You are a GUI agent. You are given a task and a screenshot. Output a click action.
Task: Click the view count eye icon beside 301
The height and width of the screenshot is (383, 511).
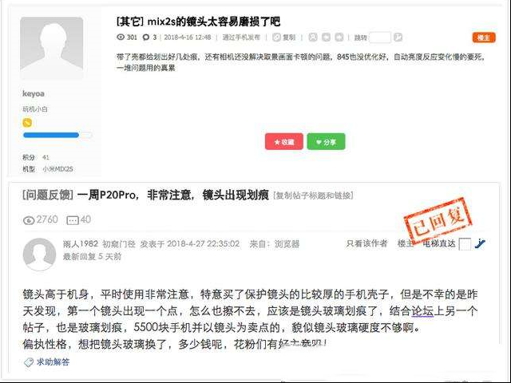(121, 38)
